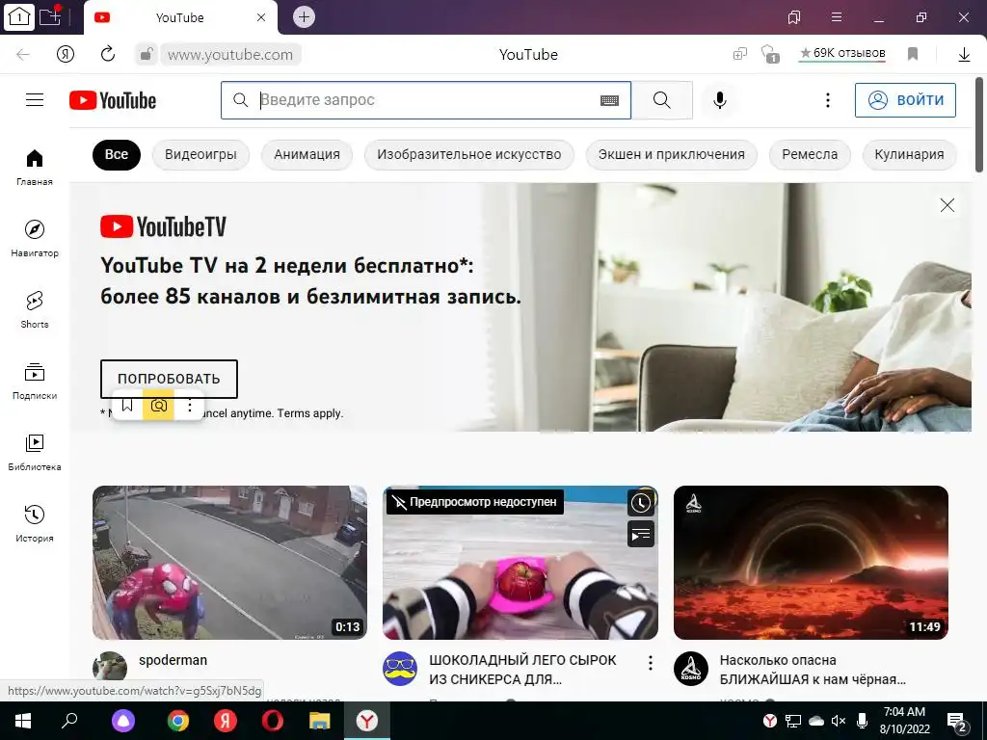Click the ВОЙТИ sign-in button
This screenshot has height=740, width=987.
tap(905, 100)
